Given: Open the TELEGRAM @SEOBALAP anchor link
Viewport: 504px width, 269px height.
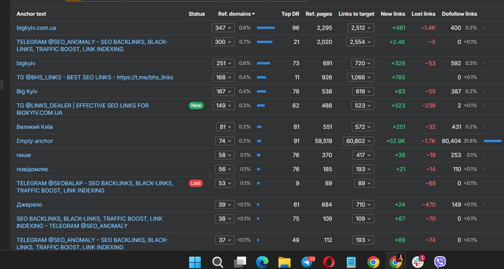Looking at the screenshot, I should 95,187.
